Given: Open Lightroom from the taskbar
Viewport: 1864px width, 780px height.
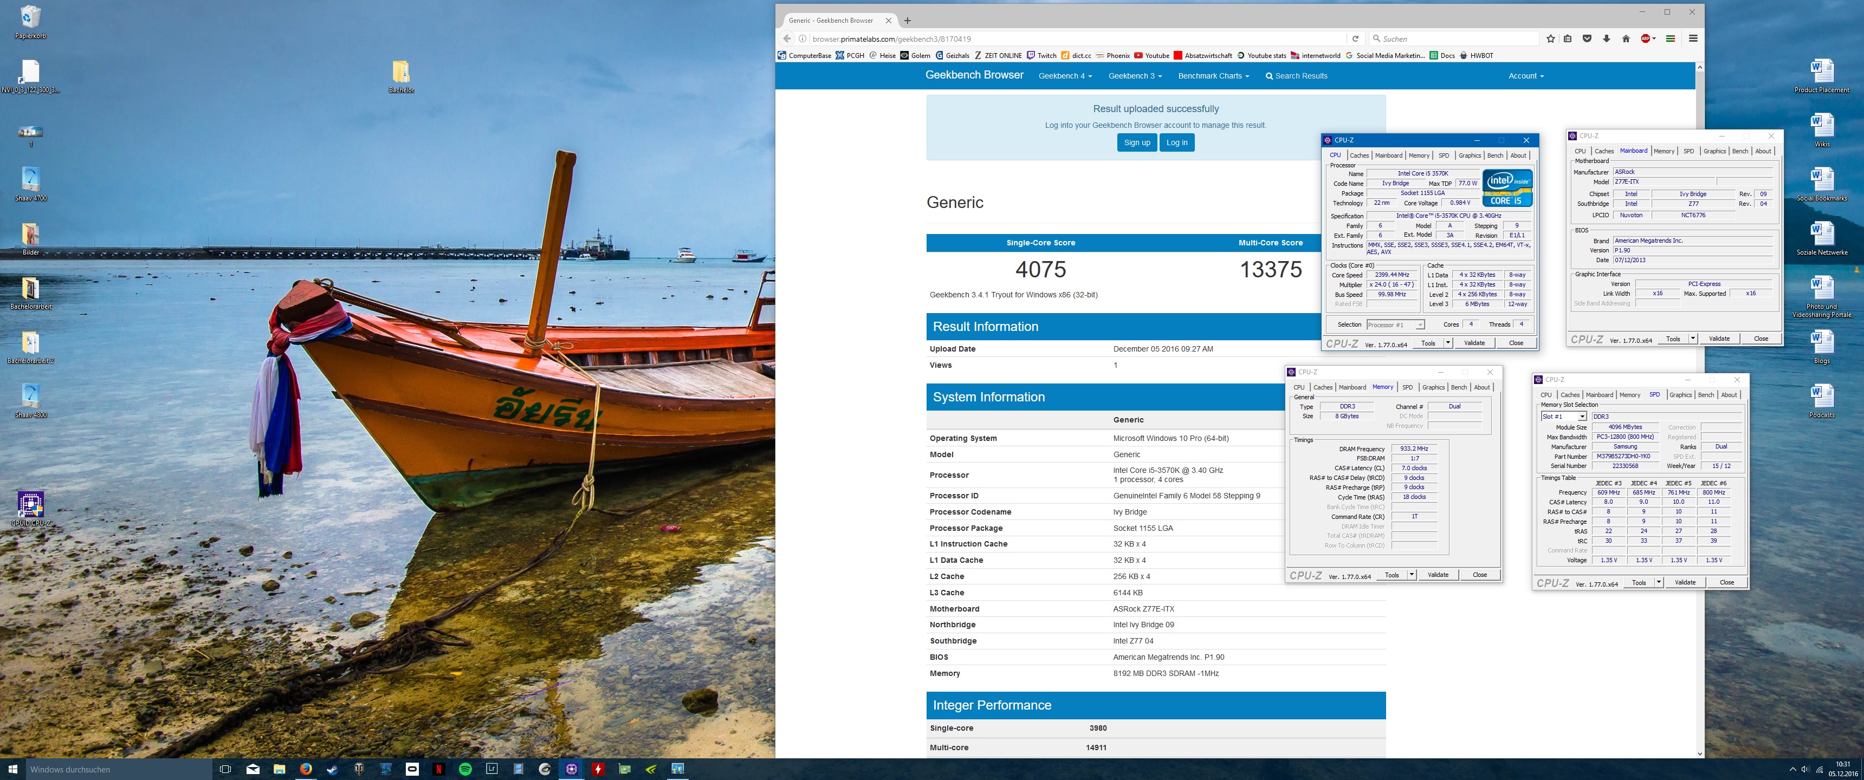Looking at the screenshot, I should (x=492, y=769).
